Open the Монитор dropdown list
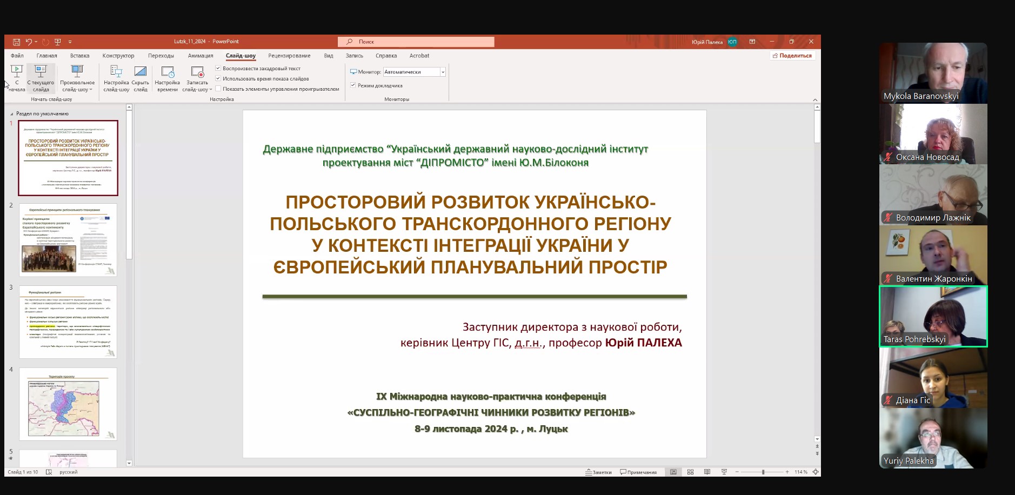 point(443,72)
